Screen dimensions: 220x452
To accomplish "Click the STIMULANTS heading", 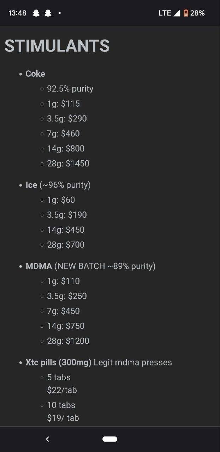I will tap(57, 46).
